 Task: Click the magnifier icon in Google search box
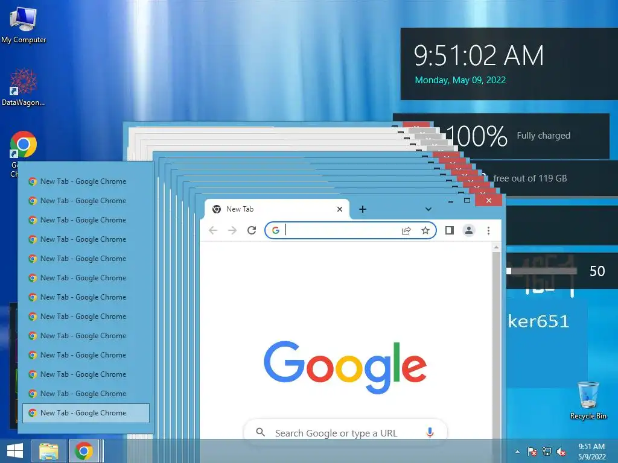(261, 432)
